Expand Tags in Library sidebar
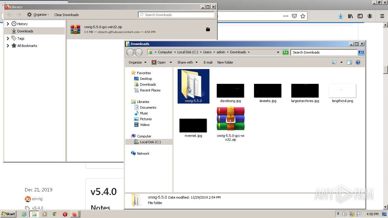Viewport: 388px width, 218px height. [8, 38]
